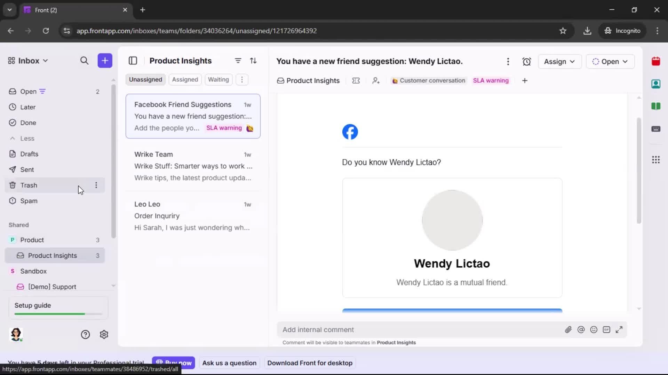Switch to the Waiting tab
Viewport: 668px width, 375px height.
click(218, 79)
